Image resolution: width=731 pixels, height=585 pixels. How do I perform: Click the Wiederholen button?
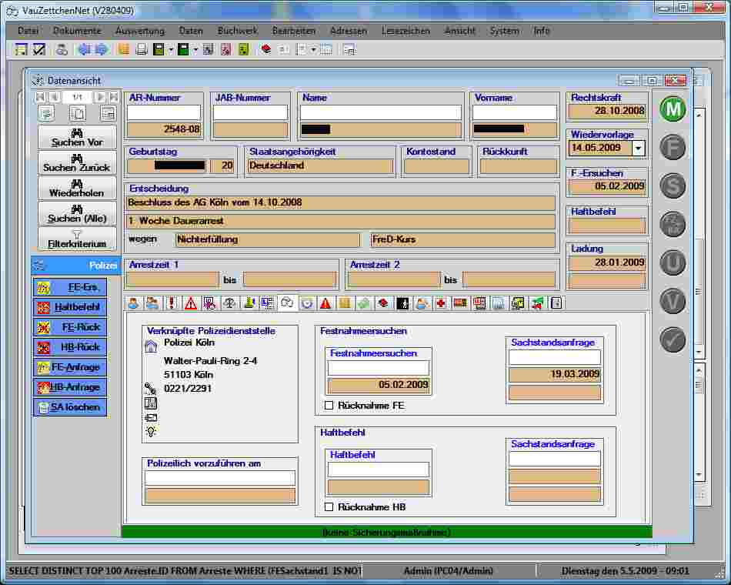tap(77, 188)
